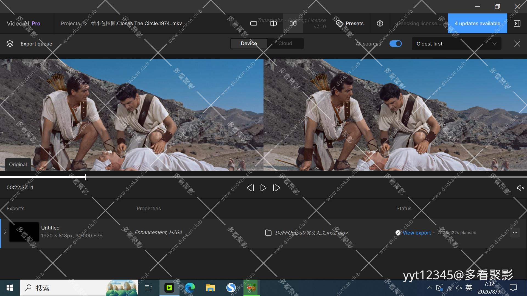Step forward one frame
This screenshot has height=296, width=527.
276,188
